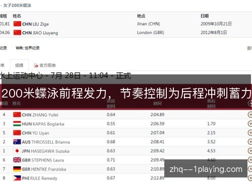The width and height of the screenshot is (252, 182).
Task: Select time behind value 4.53
Action: (x=211, y=151)
